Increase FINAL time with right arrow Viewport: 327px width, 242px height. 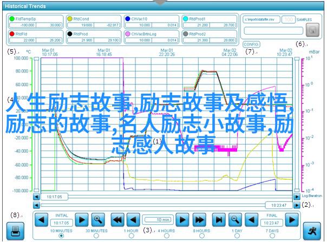coord(292,220)
